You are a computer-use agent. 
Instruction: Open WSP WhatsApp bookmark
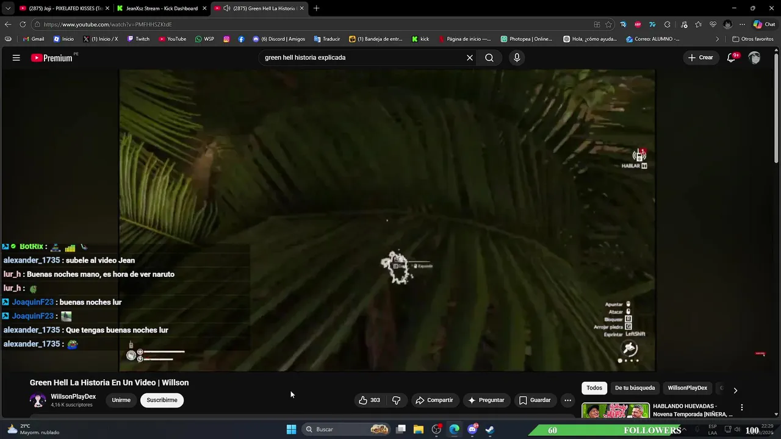204,39
